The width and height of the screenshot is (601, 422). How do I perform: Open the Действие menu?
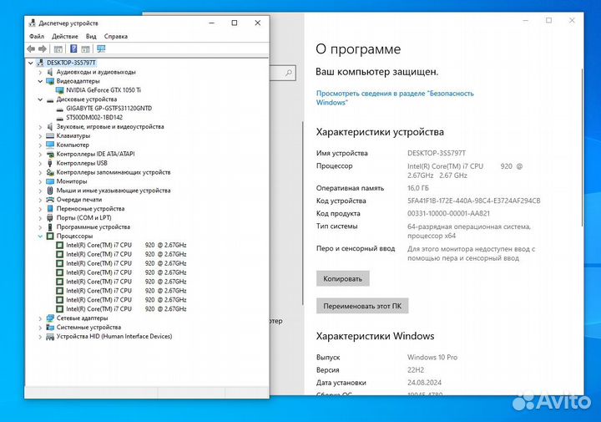(65, 37)
